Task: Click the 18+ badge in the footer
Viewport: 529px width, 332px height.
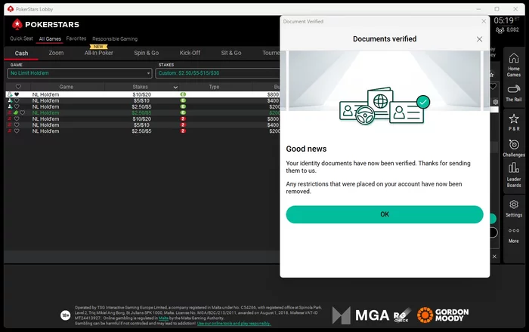Action: 66,315
